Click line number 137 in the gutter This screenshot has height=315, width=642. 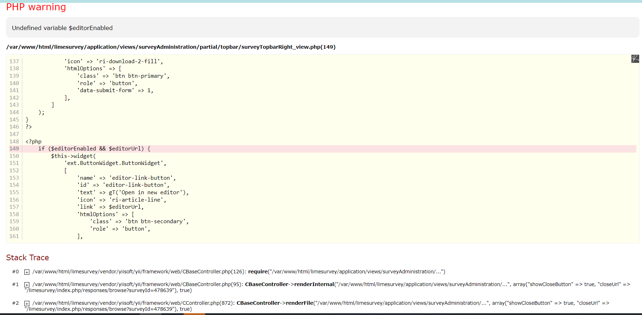pyautogui.click(x=14, y=61)
